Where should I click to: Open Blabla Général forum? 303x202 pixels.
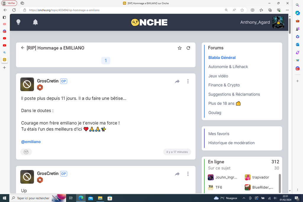coord(222,58)
